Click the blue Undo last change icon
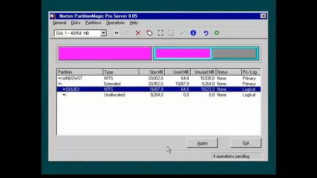 coord(206,33)
